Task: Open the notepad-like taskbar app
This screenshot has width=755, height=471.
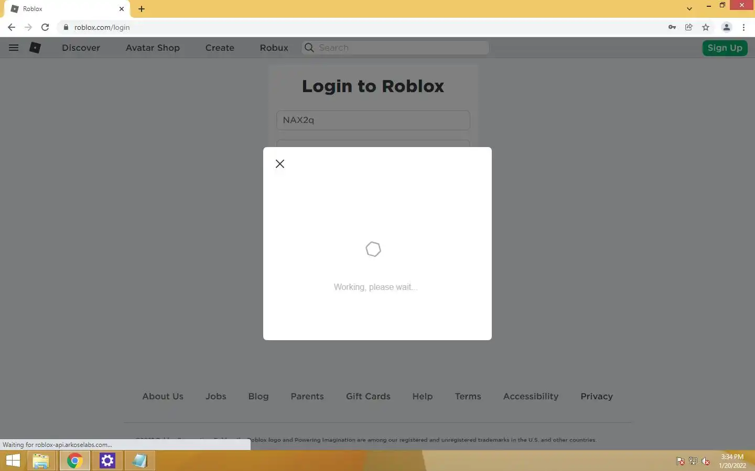Action: pos(140,461)
